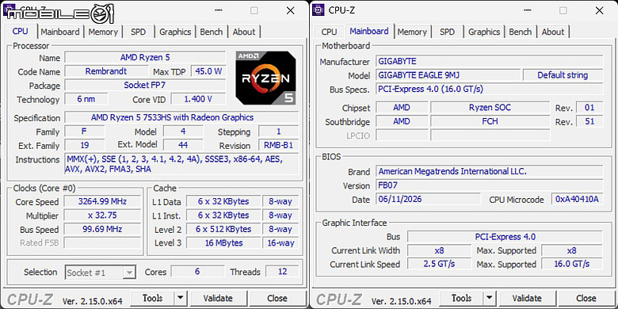The image size is (618, 309).
Task: Switch to Memory tab in left window
Action: 103,32
